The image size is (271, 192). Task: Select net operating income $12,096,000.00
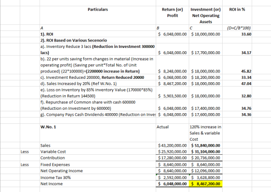tap(206, 171)
